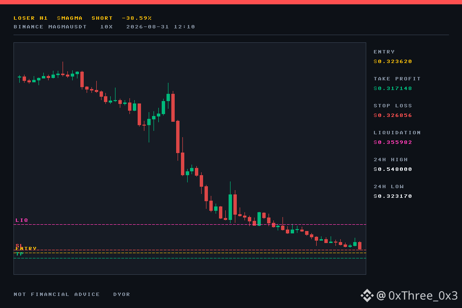This screenshot has width=462, height=308.
Task: Select the 24H low value $0.323170
Action: pyautogui.click(x=393, y=196)
